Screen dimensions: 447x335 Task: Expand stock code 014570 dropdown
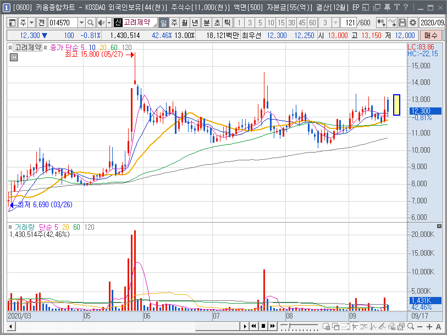(x=81, y=22)
